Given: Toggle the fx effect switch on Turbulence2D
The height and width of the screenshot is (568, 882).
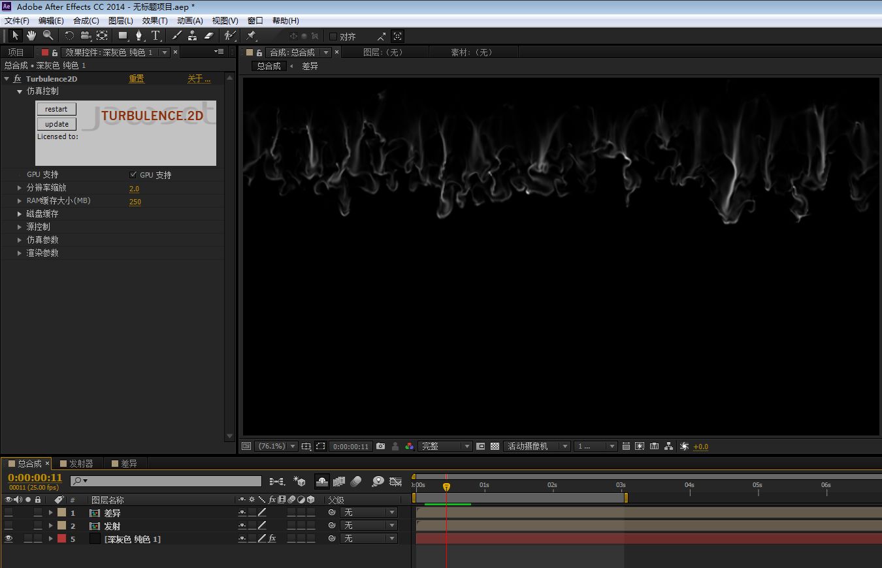Looking at the screenshot, I should 17,79.
